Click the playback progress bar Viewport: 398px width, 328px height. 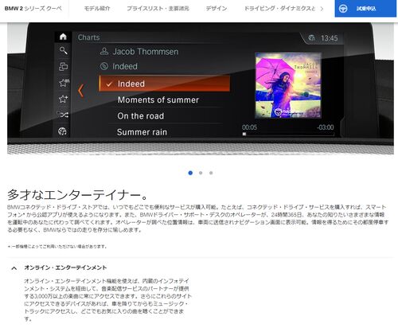[288, 134]
